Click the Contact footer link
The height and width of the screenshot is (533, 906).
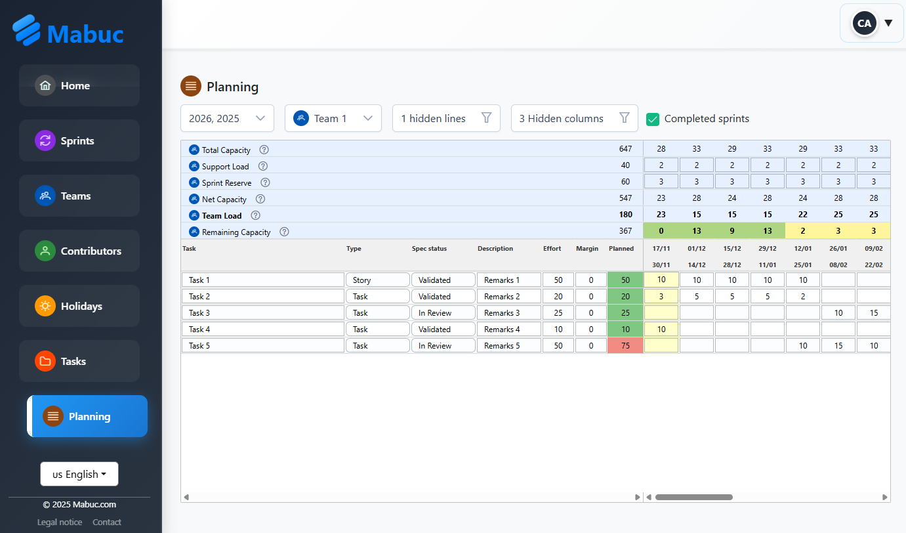click(107, 522)
